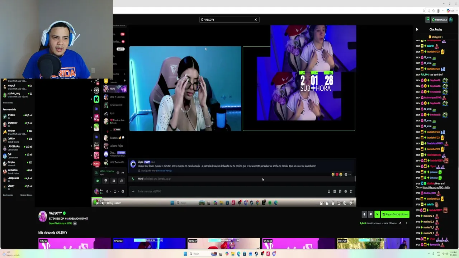Click the green button beside the heart
This screenshot has height=258, width=459.
click(377, 214)
